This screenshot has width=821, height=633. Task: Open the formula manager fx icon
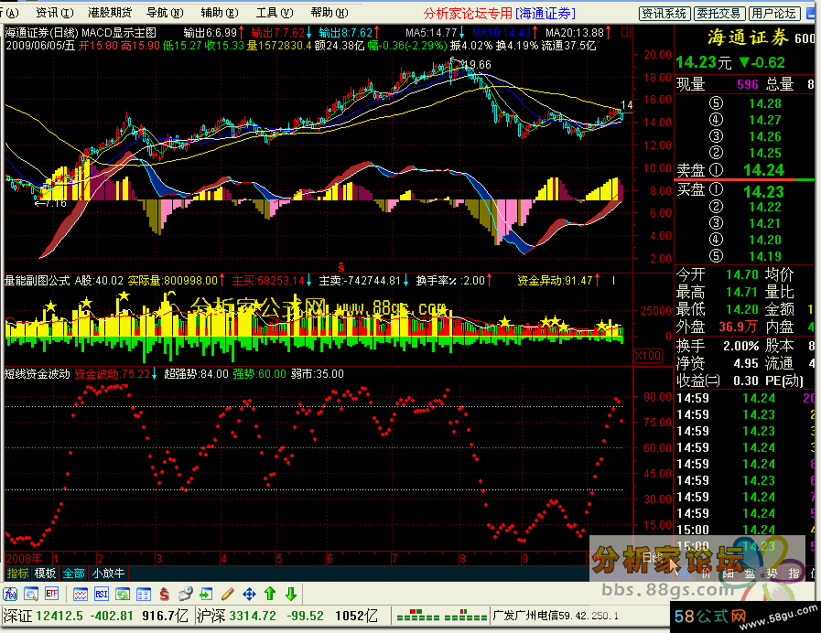10,594
